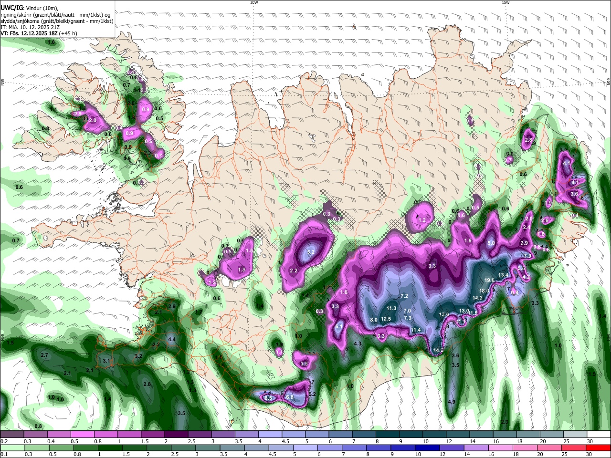Click the 'slydda/snjókoma' legend description line
Viewport: 611px width, 458px height.
pyautogui.click(x=57, y=21)
